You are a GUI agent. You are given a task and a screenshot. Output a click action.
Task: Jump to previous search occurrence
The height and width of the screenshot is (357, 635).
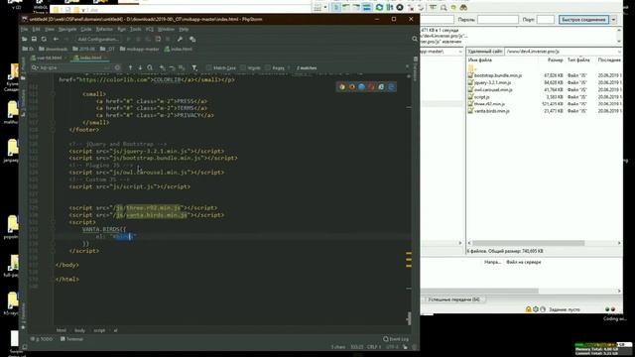[130, 68]
